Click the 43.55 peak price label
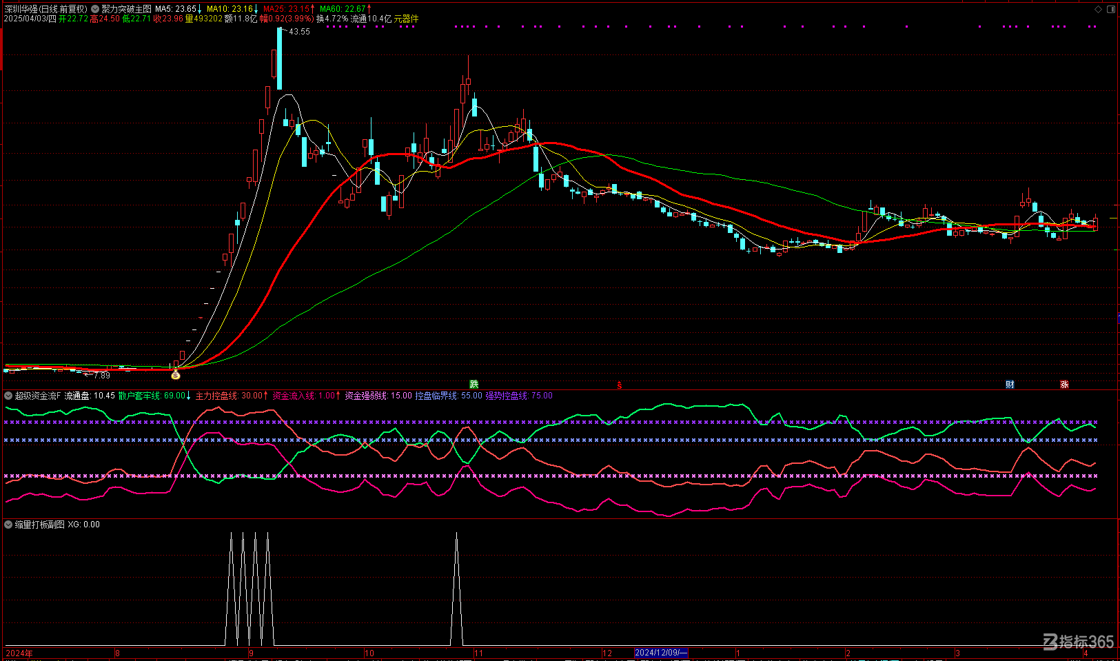Viewport: 1120px width, 661px height. (x=299, y=32)
